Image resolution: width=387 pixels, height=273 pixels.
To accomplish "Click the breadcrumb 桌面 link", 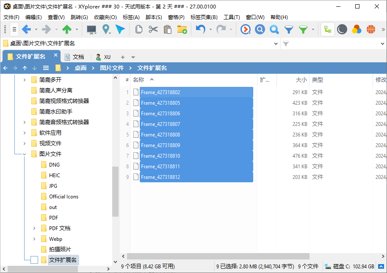I will pyautogui.click(x=81, y=68).
